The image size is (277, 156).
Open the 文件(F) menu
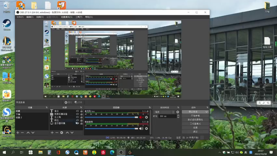tap(20, 17)
